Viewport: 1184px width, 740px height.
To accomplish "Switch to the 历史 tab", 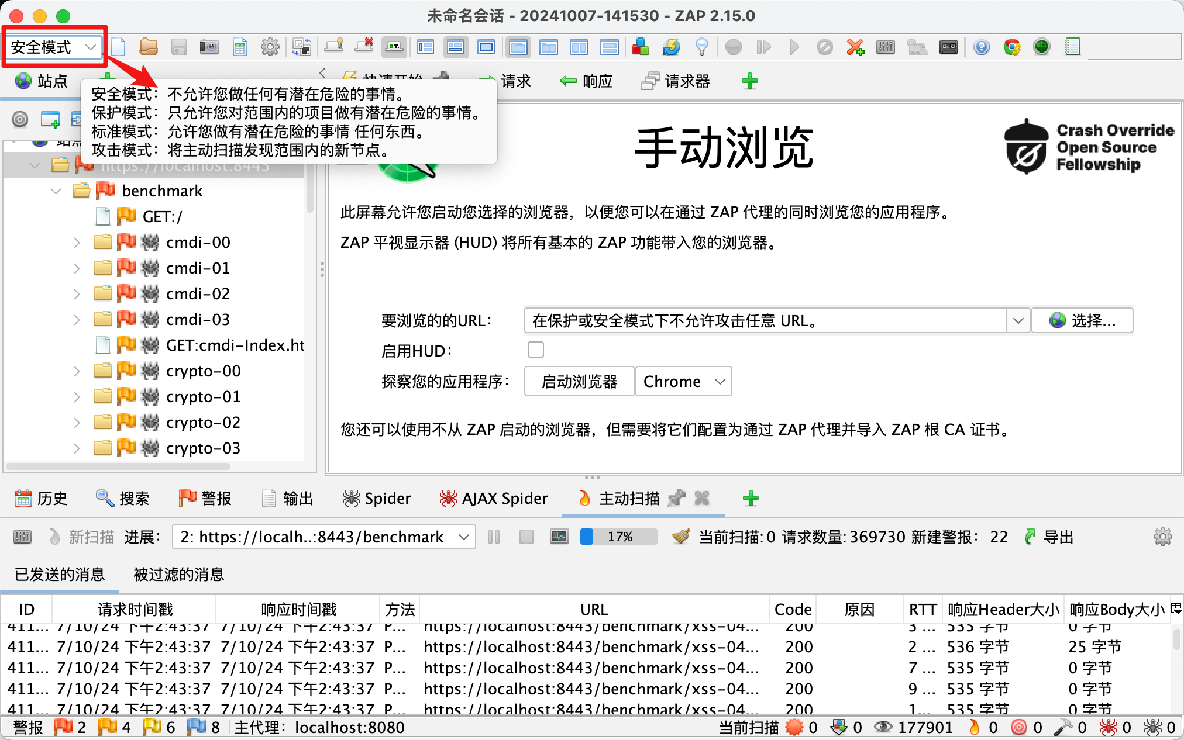I will 41,498.
